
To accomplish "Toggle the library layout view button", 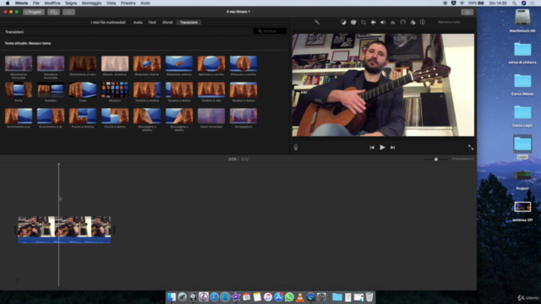I will (53, 12).
